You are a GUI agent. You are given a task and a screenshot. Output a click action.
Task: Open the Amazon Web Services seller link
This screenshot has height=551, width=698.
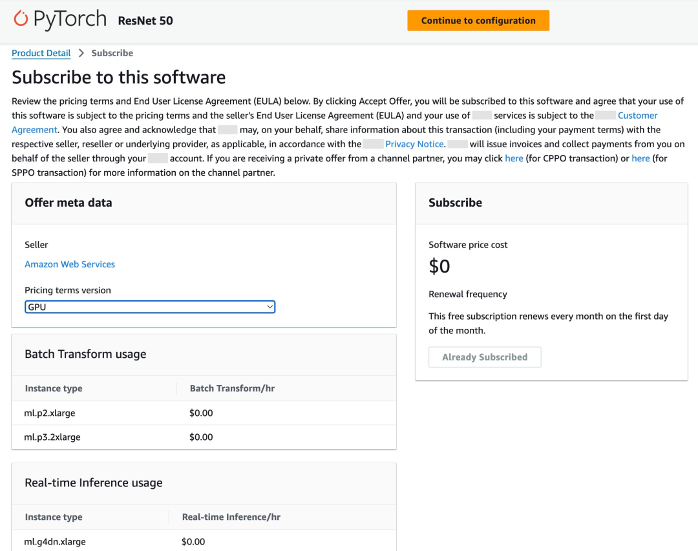(x=70, y=264)
